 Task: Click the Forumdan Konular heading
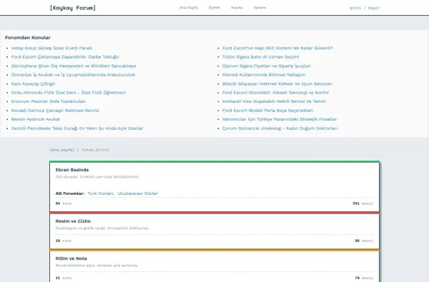[x=28, y=37]
